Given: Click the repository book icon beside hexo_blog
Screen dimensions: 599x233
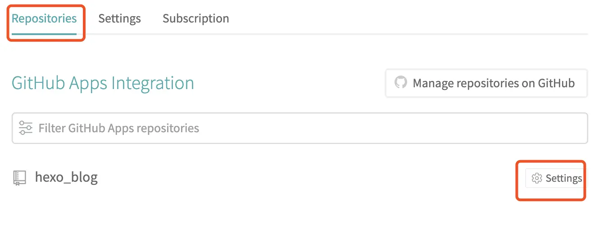Looking at the screenshot, I should (x=19, y=178).
